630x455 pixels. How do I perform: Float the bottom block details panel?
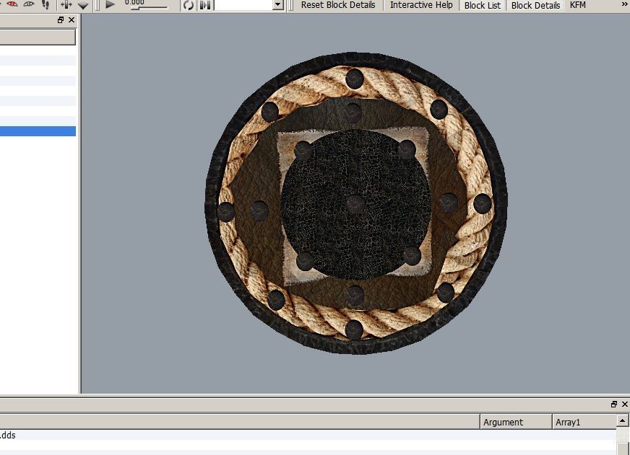point(614,405)
